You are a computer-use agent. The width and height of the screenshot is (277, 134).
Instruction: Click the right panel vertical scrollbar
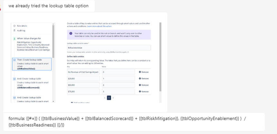[x=160, y=57]
